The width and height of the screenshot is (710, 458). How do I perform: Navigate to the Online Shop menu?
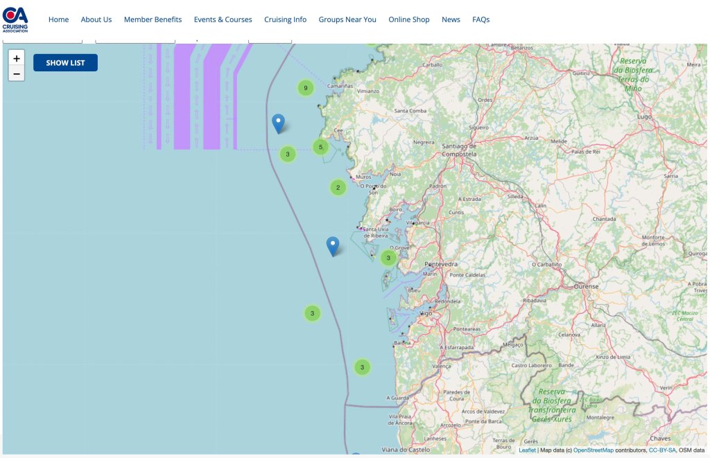pyautogui.click(x=409, y=19)
